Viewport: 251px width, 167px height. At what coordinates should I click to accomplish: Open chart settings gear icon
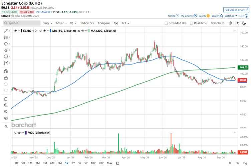point(230,23)
